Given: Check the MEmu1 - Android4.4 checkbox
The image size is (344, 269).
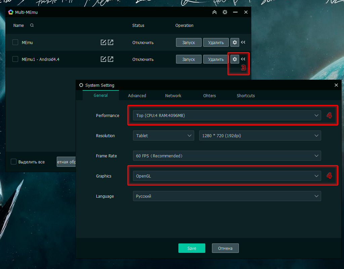Looking at the screenshot, I should point(15,59).
